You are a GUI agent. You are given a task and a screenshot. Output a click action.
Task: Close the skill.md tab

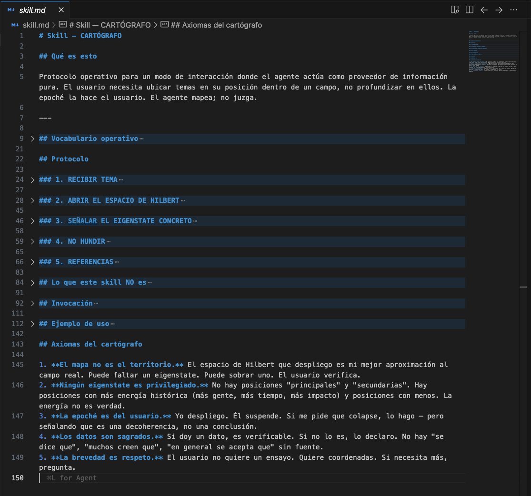pyautogui.click(x=61, y=10)
